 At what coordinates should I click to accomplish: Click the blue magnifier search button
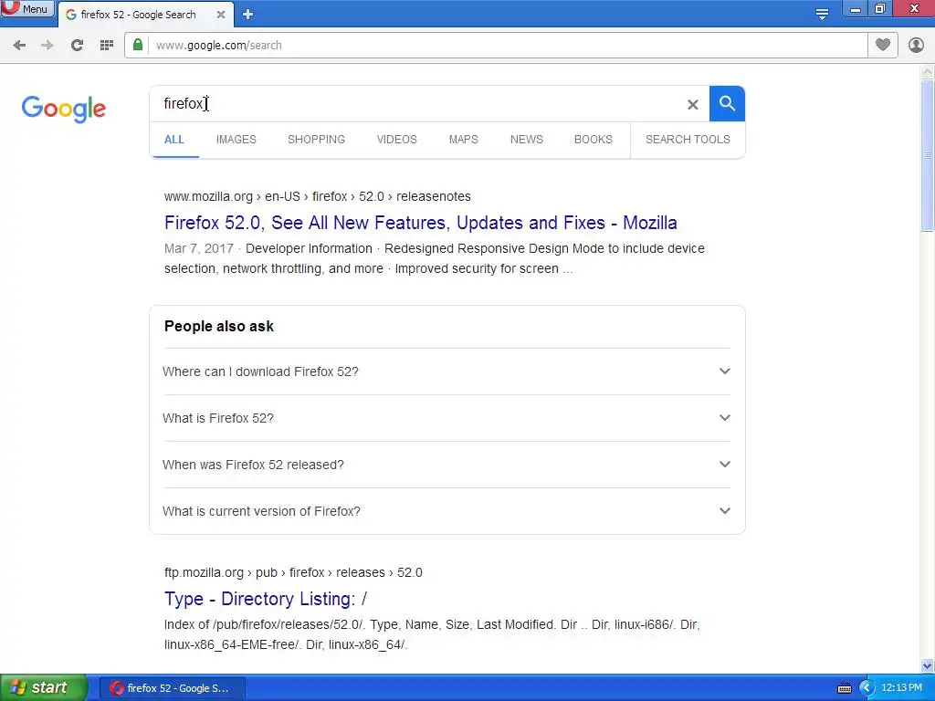click(727, 104)
